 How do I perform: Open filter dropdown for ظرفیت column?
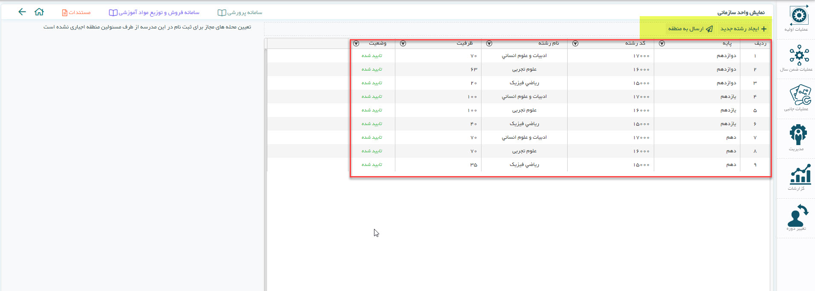point(403,43)
